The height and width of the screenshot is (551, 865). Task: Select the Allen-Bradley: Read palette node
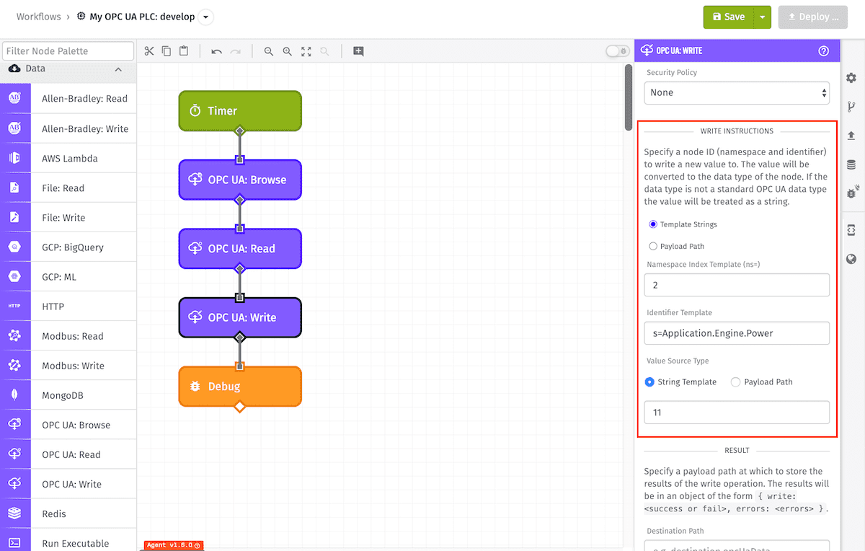[68, 99]
